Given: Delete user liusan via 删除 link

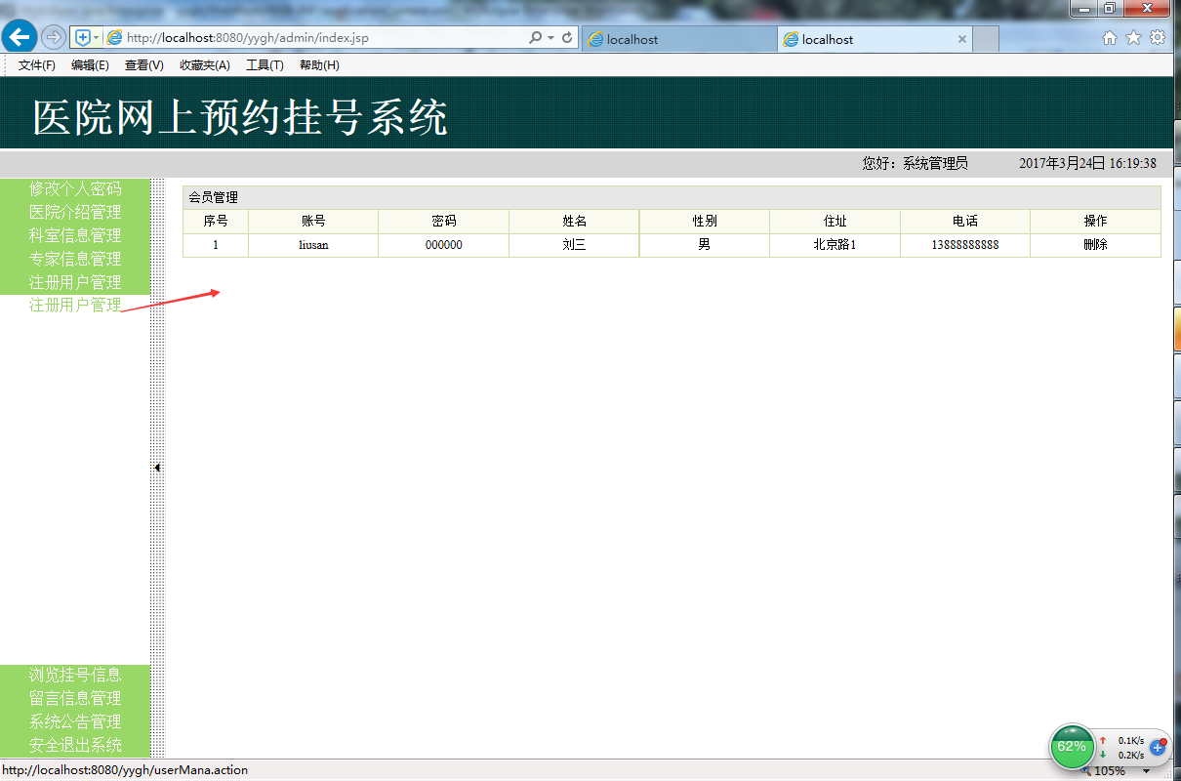Looking at the screenshot, I should pos(1095,245).
